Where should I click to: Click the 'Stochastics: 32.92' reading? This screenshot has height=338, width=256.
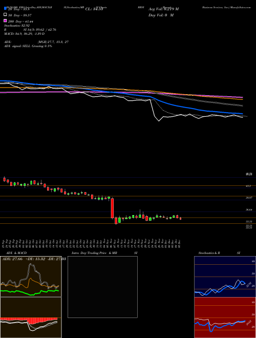(17, 26)
